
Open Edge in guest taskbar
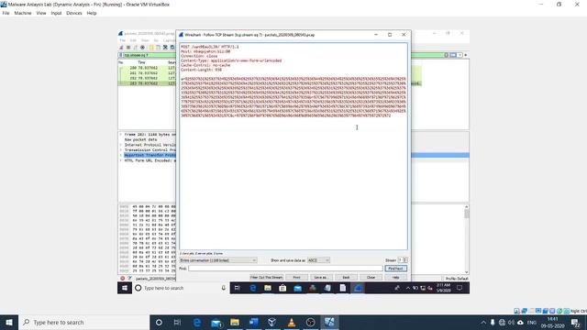253,288
